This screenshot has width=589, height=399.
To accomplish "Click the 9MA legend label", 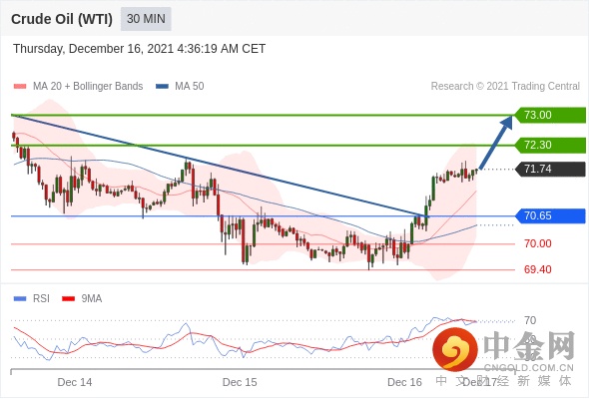I will 92,299.
